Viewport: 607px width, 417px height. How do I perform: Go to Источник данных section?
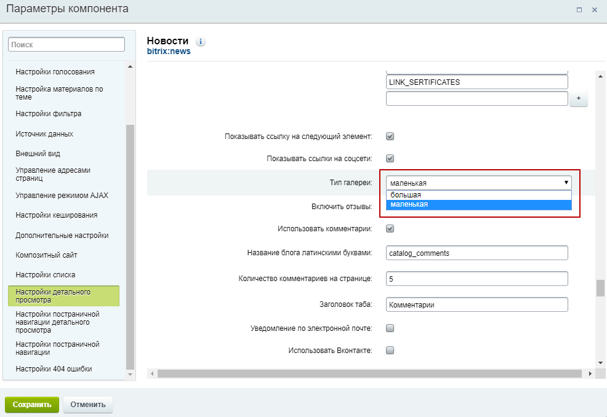click(x=44, y=134)
